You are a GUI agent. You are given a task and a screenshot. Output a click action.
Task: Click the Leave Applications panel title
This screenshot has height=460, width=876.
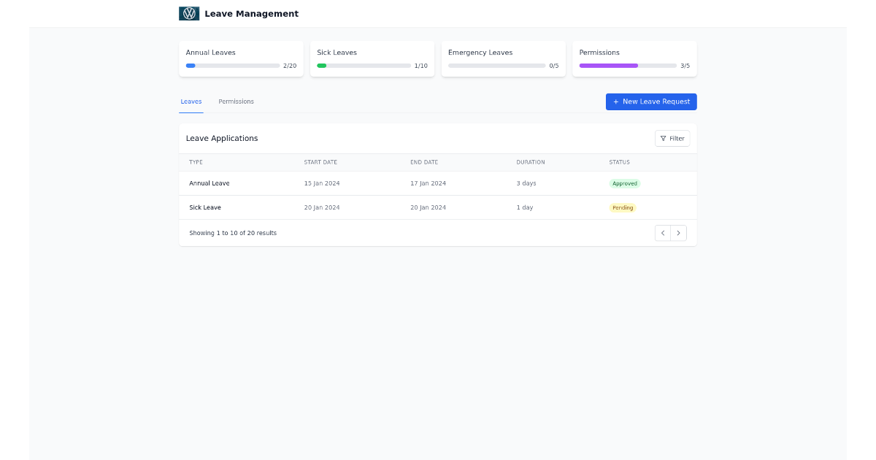coord(223,138)
